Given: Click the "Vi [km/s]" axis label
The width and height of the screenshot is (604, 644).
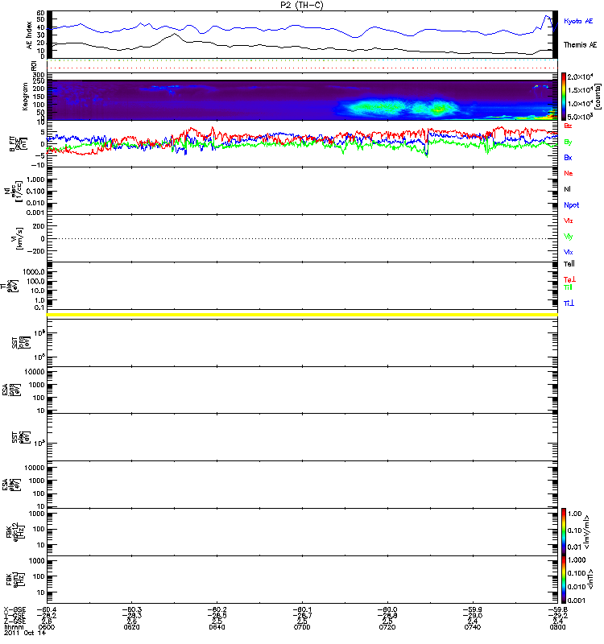Looking at the screenshot, I should (19, 238).
